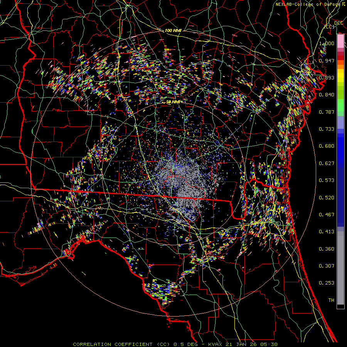Click the 0.253 color scale value
347x347 pixels.
327,283
